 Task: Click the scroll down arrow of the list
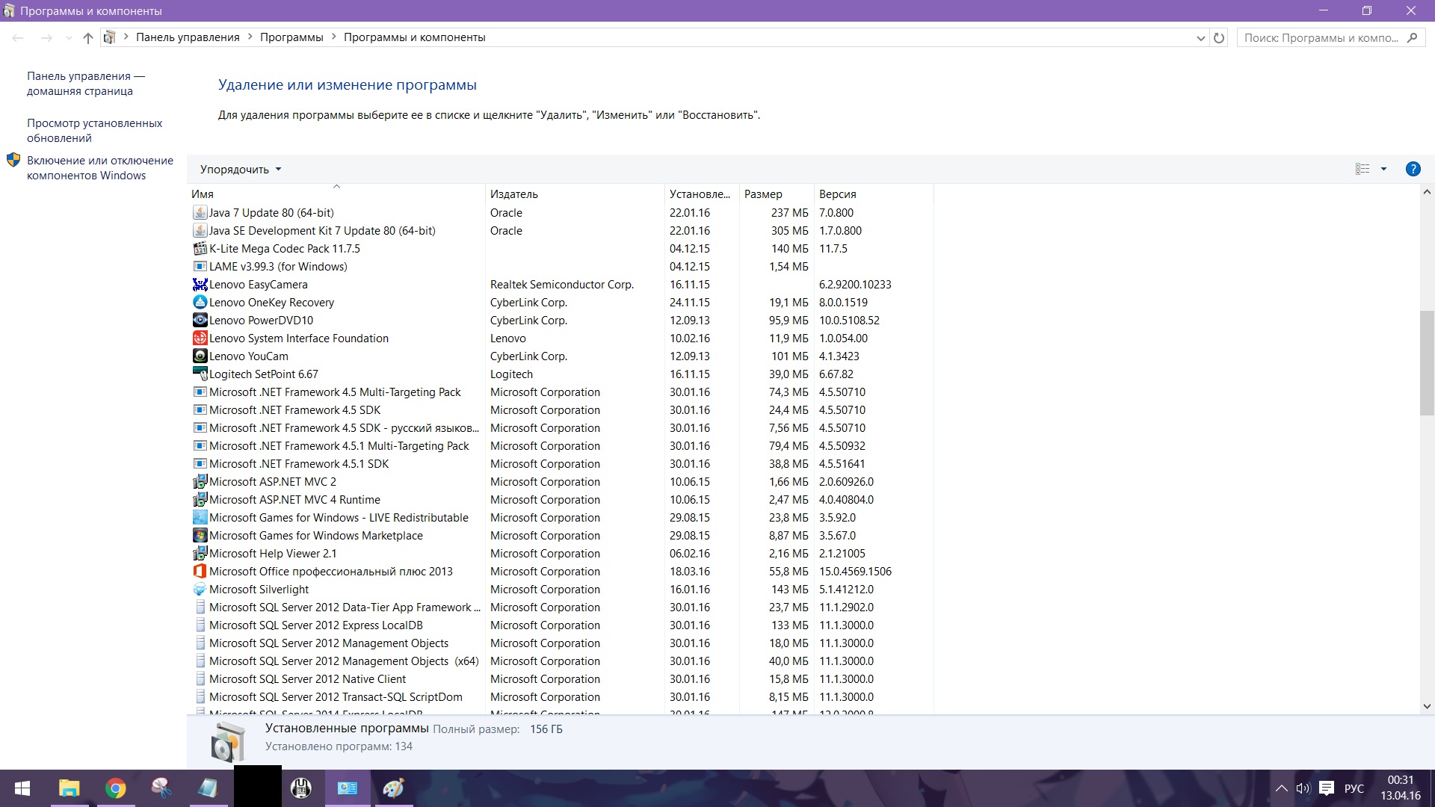point(1427,706)
